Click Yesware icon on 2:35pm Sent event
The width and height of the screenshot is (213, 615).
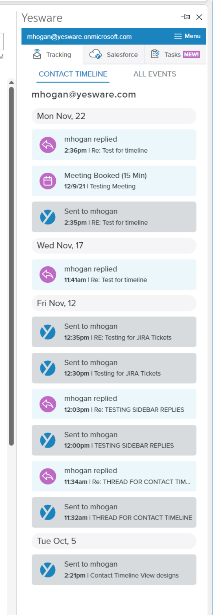coord(48,217)
